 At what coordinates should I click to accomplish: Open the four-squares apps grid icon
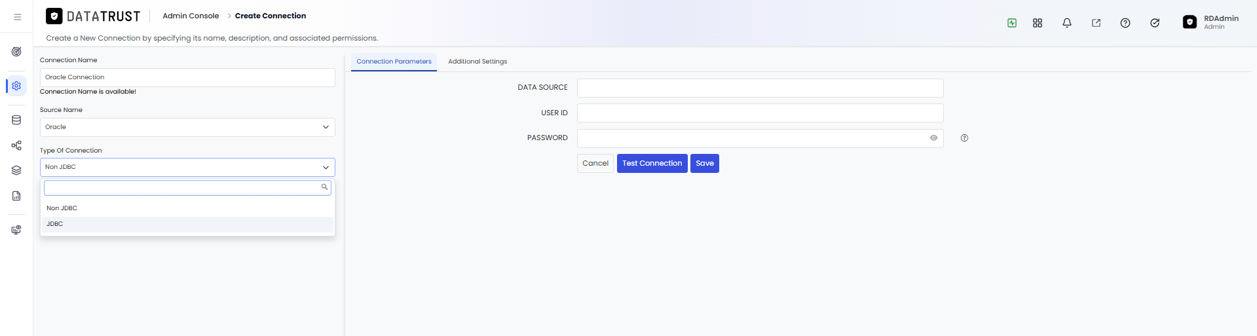tap(1038, 23)
